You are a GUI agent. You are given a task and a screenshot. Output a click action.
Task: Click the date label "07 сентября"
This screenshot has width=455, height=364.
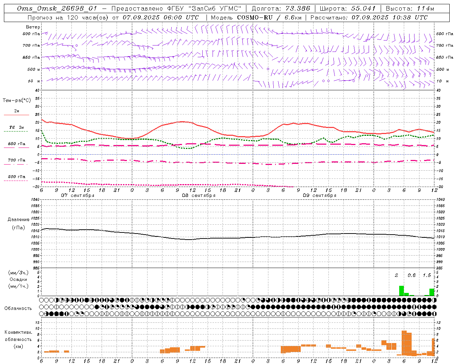click(x=78, y=196)
